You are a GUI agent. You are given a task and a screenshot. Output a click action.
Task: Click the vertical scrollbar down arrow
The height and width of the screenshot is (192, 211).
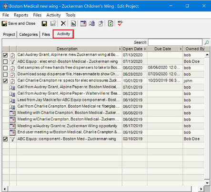(207, 183)
